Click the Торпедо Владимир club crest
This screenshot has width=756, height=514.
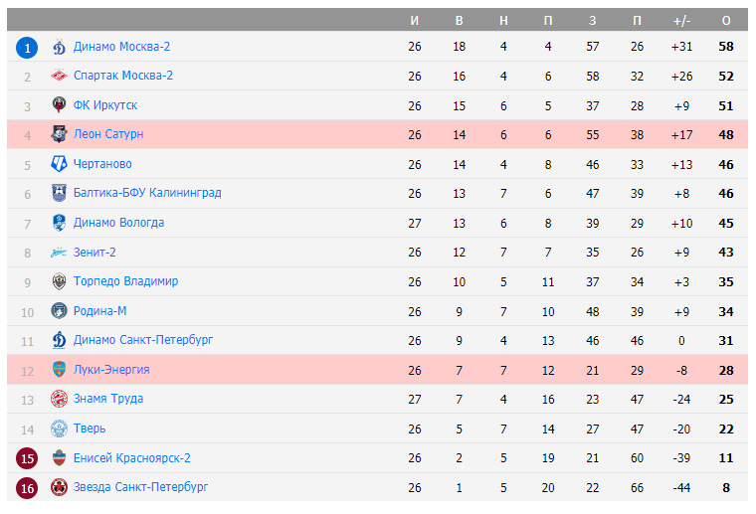click(59, 281)
